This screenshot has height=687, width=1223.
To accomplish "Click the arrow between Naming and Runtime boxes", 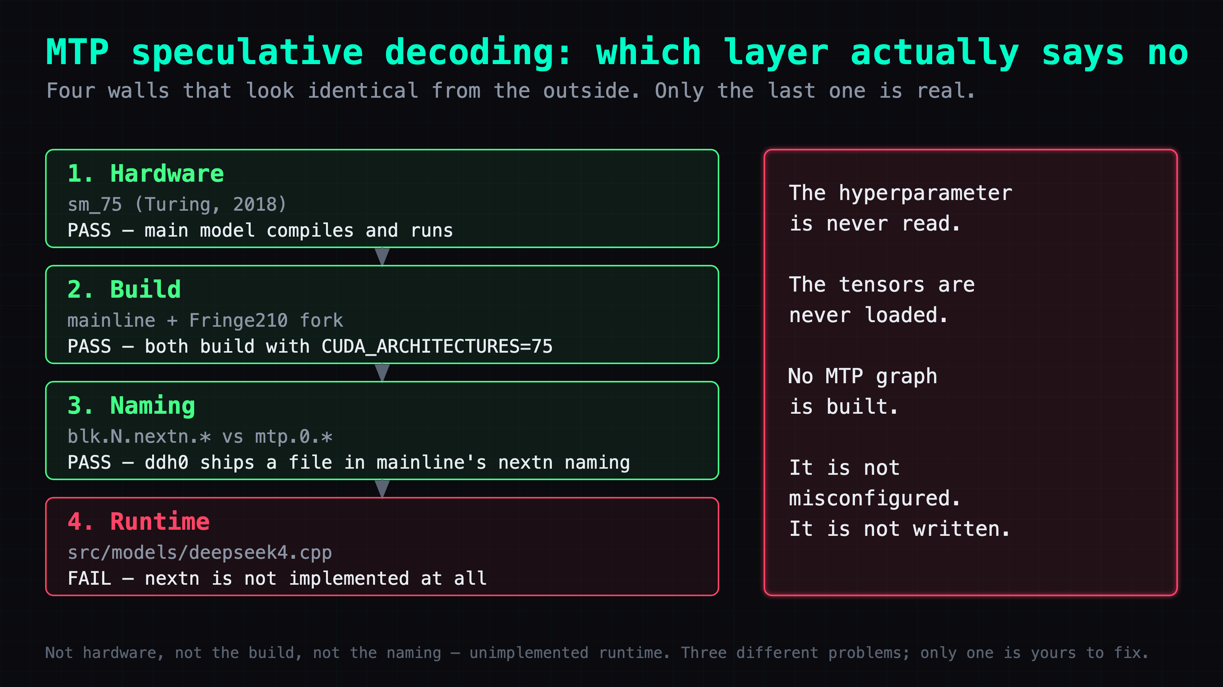I will point(382,489).
